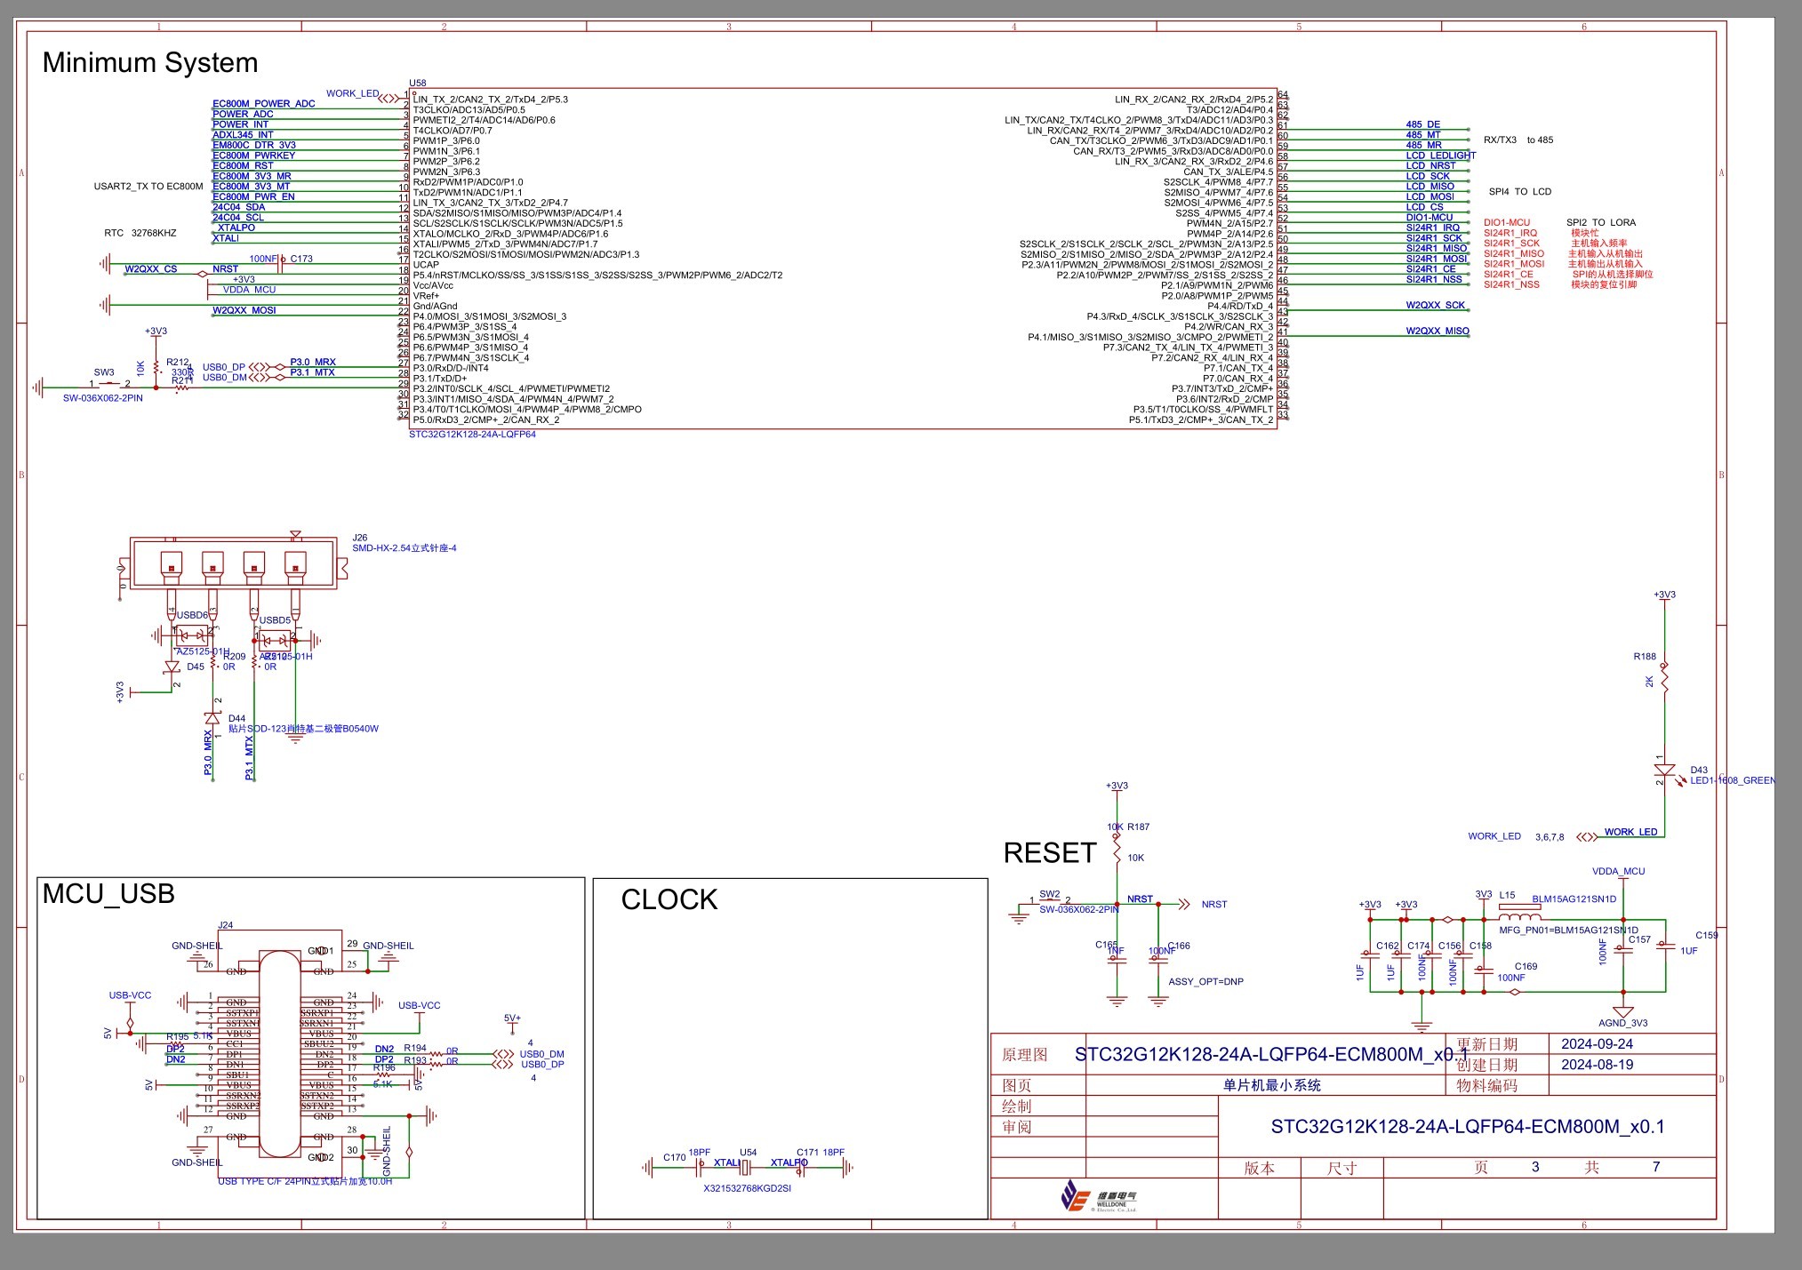Screen dimensions: 1802x1270
Task: Select the NRST output port in RESET section
Action: click(x=1184, y=904)
